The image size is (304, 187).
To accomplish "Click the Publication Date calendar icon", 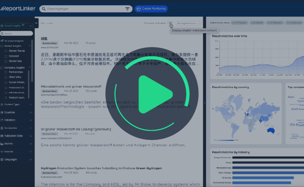I will (x=2, y=135).
